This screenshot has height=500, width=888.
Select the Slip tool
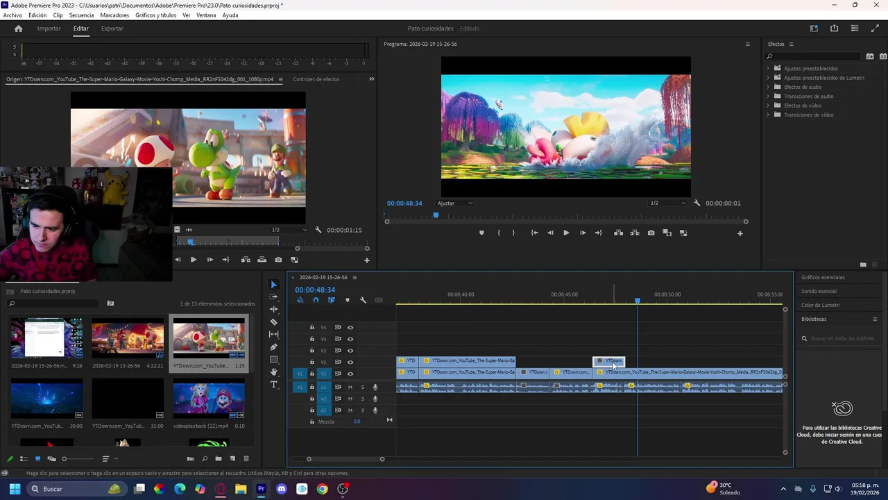273,334
